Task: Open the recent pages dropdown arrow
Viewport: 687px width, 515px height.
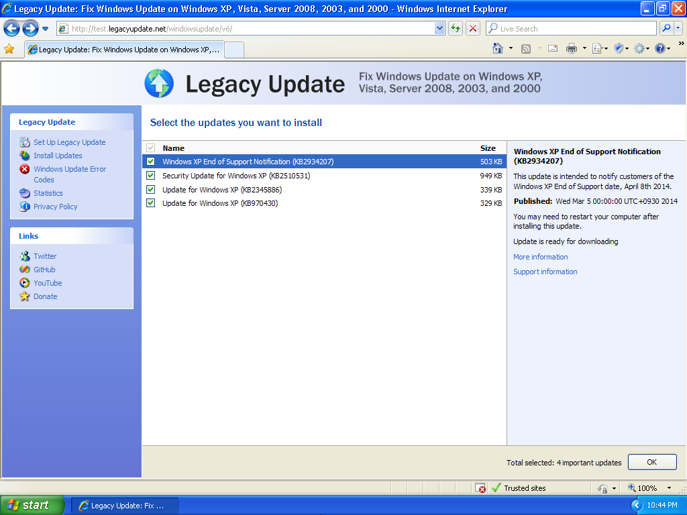Action: 45,29
